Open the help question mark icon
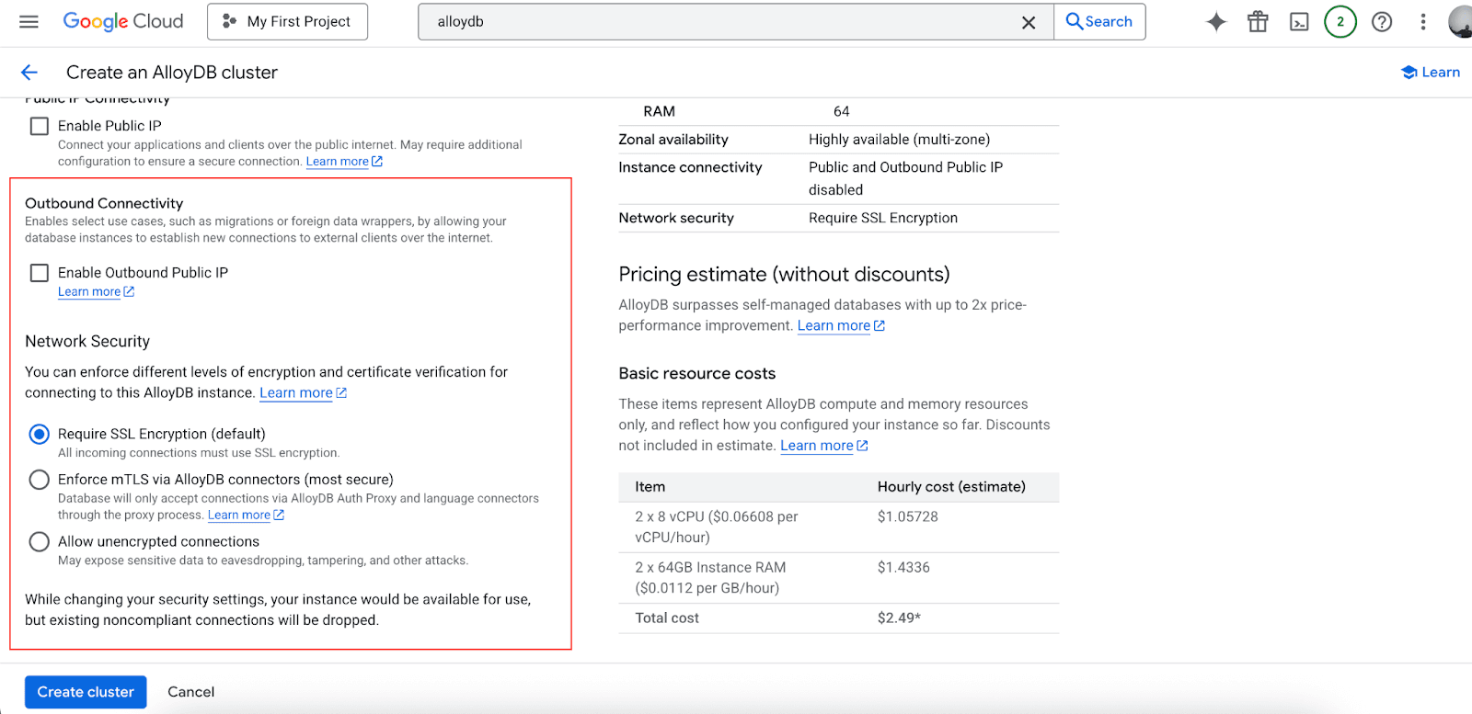Viewport: 1472px width, 714px height. tap(1382, 22)
